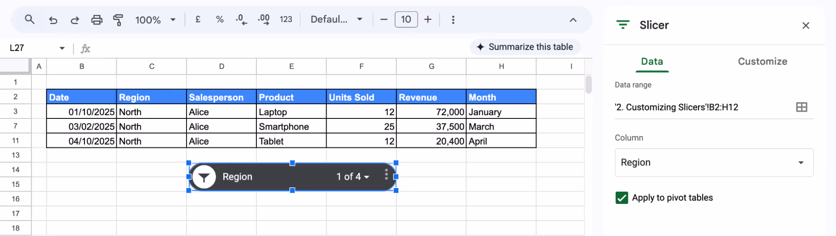This screenshot has width=836, height=236.
Task: Format as currency with pound icon
Action: coord(198,19)
